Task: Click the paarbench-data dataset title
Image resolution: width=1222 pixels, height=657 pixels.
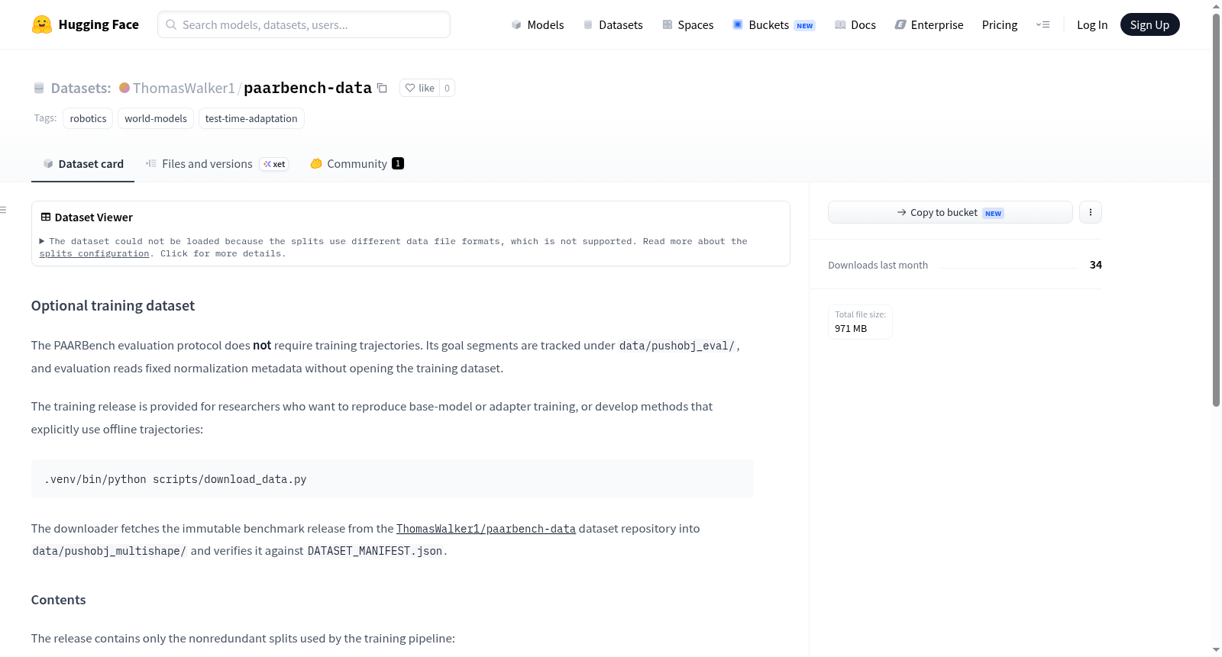Action: coord(308,88)
